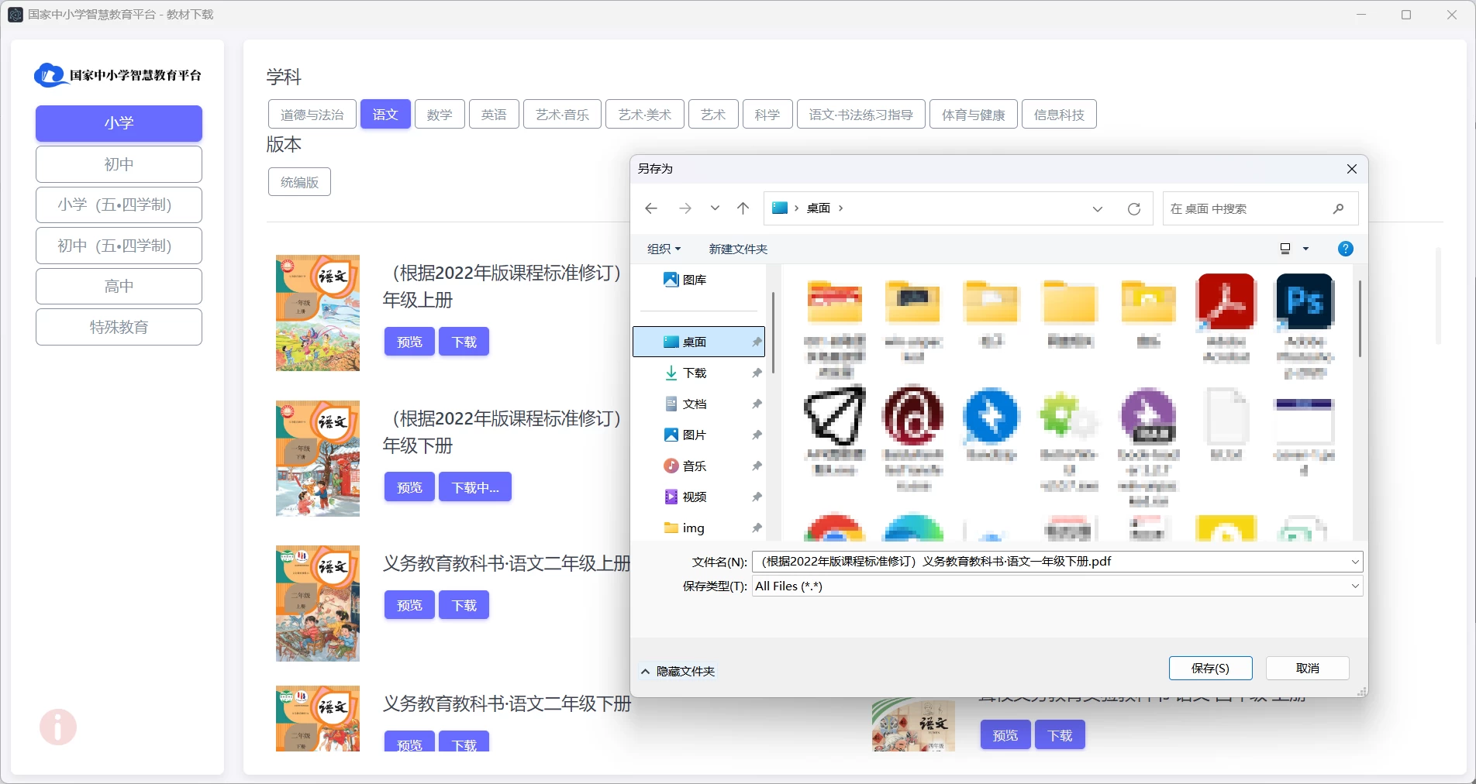The image size is (1476, 784).
Task: Select the Chrome icon in file list
Action: 835,527
